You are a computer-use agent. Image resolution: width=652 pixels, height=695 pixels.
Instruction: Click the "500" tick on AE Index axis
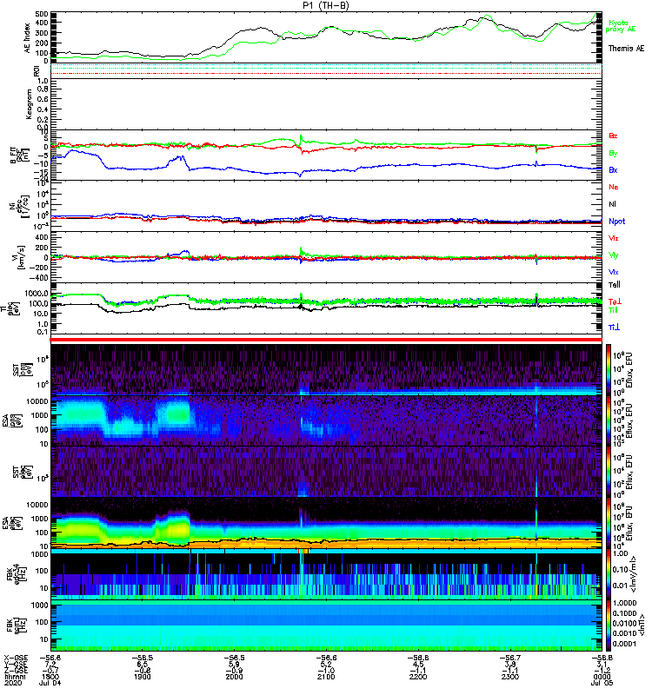pos(42,15)
